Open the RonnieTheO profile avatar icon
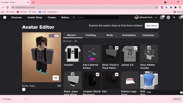The image size is (183, 103). 136,17
